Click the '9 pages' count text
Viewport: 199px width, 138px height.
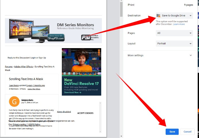188,5
